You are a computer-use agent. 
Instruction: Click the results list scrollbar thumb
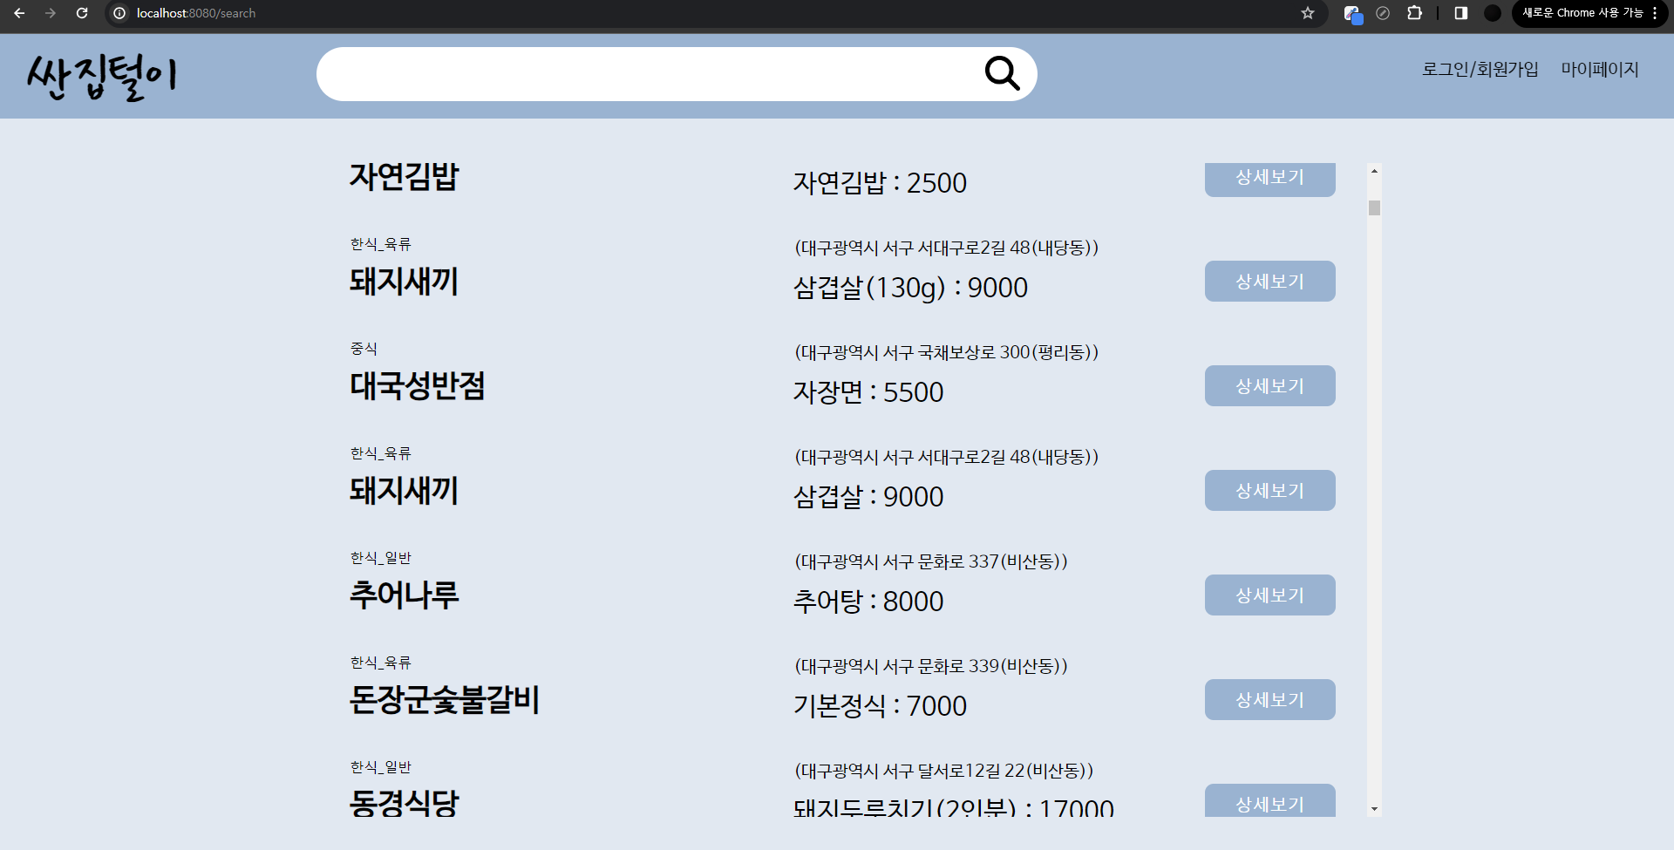[x=1374, y=207]
